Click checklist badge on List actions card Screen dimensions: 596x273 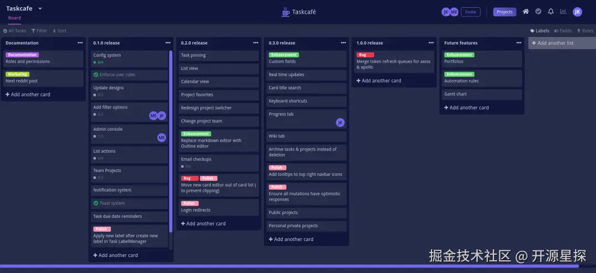[x=98, y=158]
